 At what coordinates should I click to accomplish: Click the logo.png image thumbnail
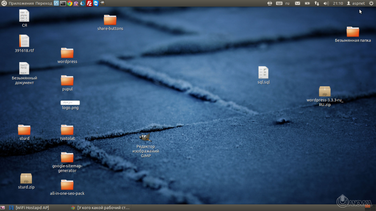tap(70, 102)
